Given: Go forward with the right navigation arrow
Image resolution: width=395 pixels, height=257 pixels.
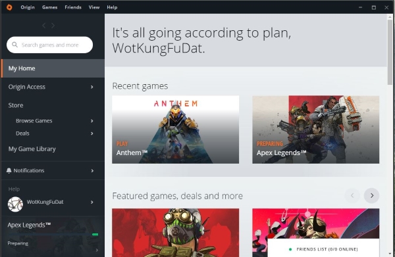Looking at the screenshot, I should (x=53, y=26).
